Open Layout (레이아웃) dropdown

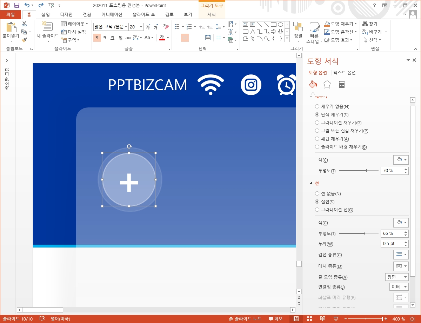[74, 24]
